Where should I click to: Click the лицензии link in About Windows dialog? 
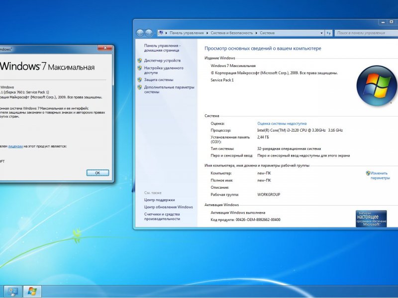pos(15,146)
